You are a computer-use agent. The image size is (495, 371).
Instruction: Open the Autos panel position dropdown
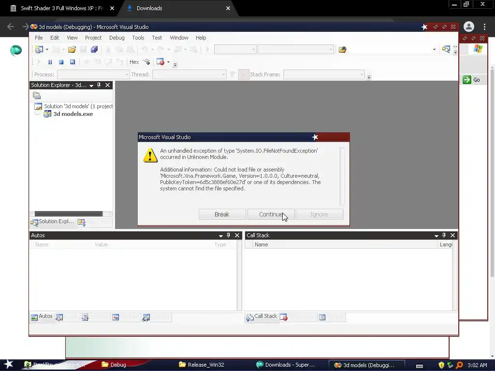pyautogui.click(x=220, y=236)
